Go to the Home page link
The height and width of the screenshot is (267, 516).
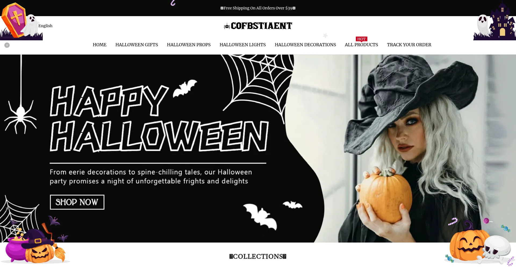(x=99, y=45)
